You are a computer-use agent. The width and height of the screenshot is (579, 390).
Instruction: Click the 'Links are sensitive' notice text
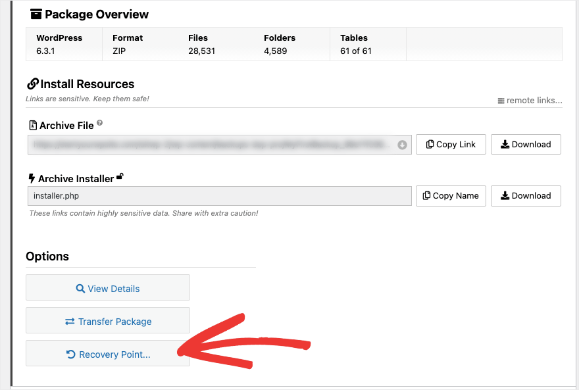tap(87, 99)
